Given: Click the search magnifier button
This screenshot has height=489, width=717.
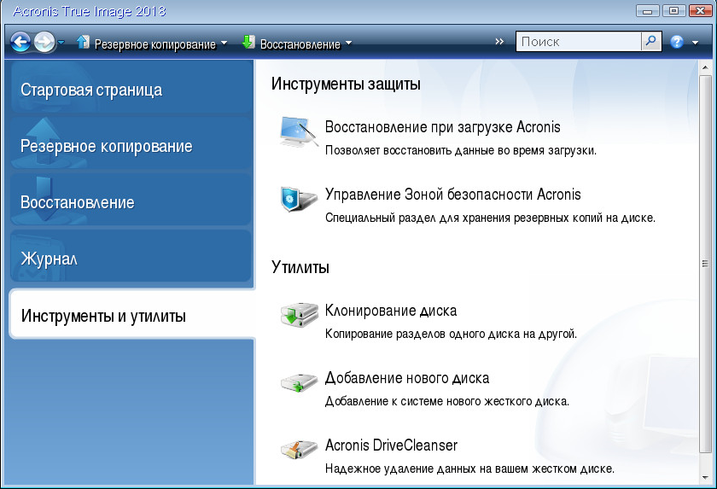Looking at the screenshot, I should pos(651,42).
